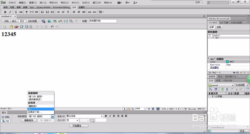Open the 插入(I) menu
The image size is (250, 134).
point(43,2)
